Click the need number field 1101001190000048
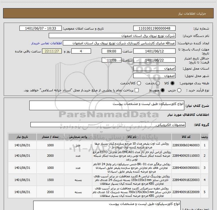 click(x=154, y=28)
